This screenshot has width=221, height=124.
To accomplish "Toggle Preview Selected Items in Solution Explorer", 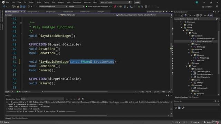I will 211,15.
